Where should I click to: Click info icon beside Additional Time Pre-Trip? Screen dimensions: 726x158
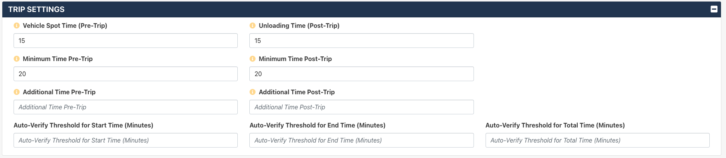click(17, 92)
